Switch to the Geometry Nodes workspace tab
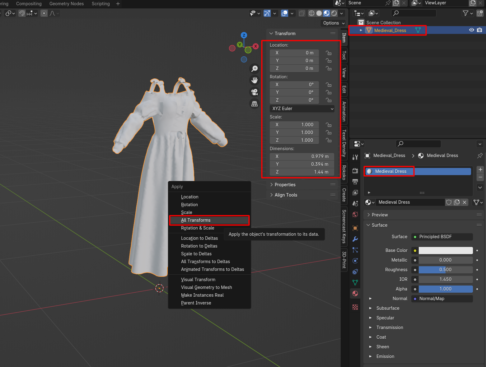The width and height of the screenshot is (486, 367). pyautogui.click(x=67, y=4)
